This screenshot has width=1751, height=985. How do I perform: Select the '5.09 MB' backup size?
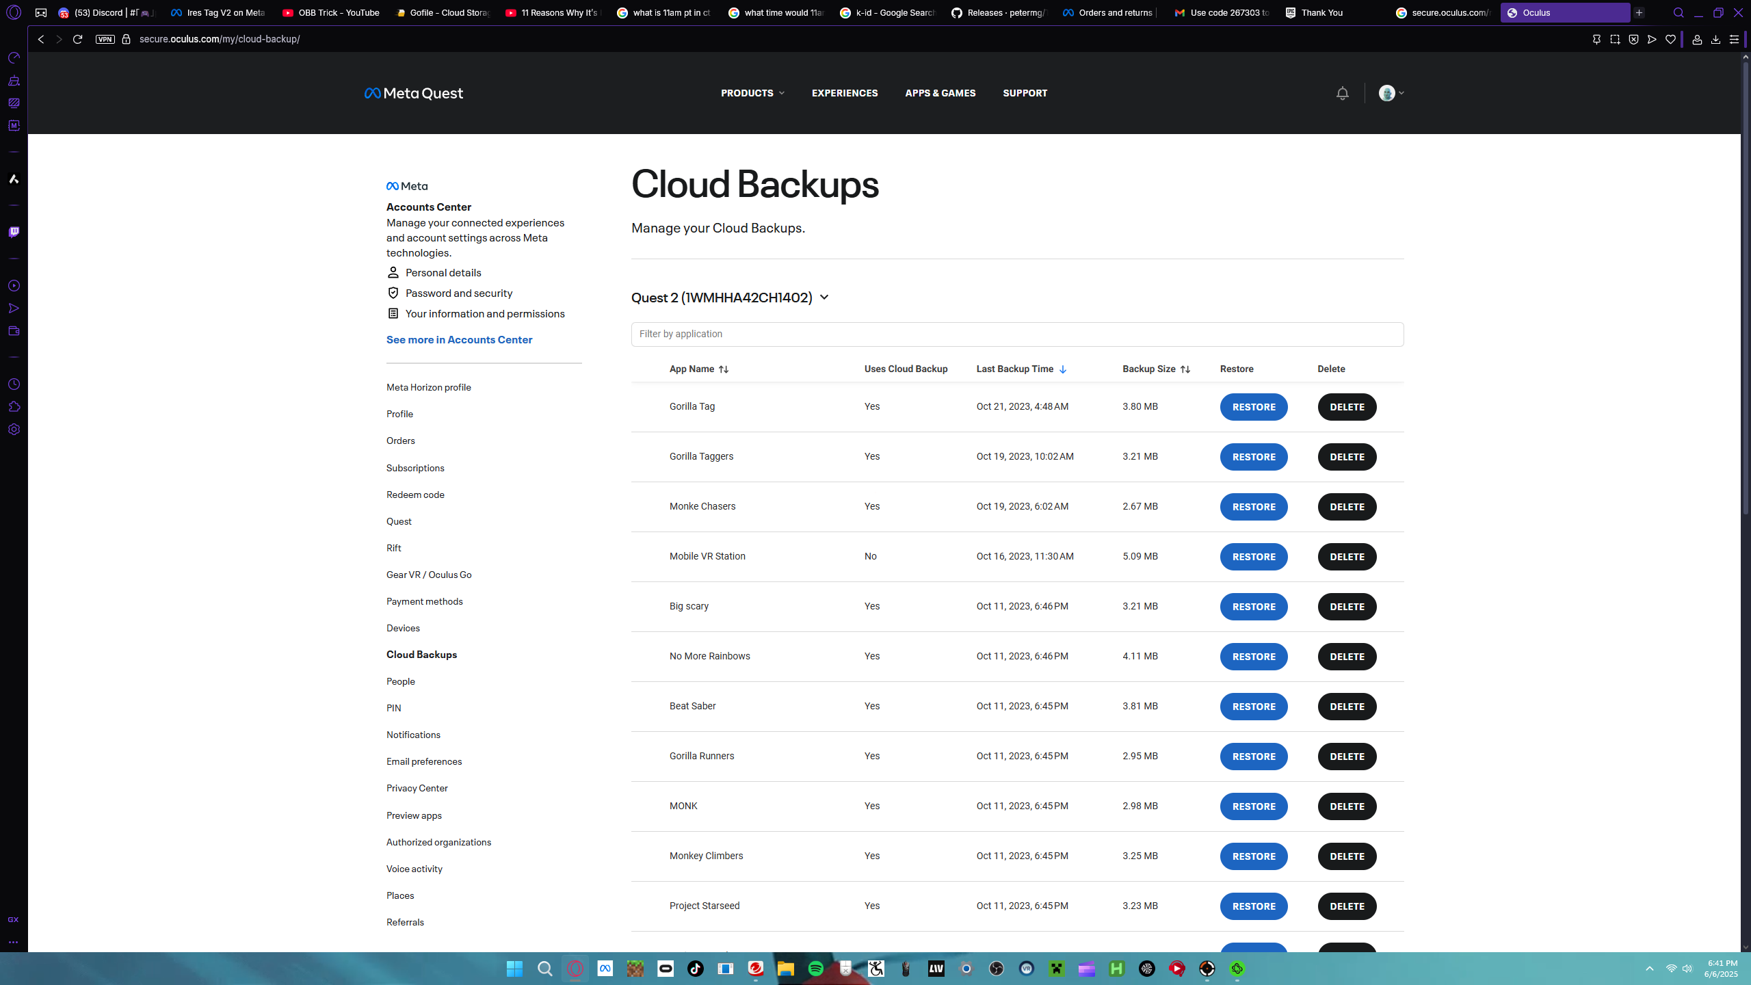[1140, 556]
